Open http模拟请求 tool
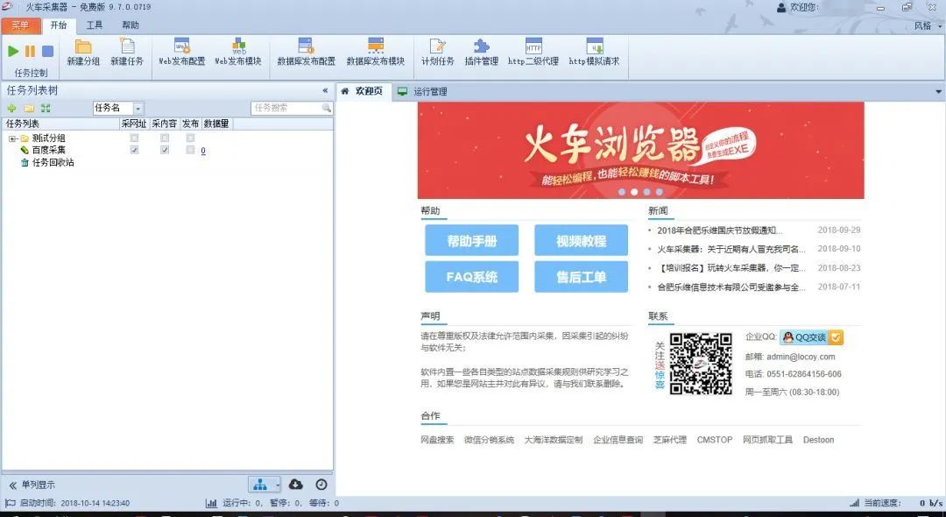The image size is (946, 517). click(x=594, y=53)
